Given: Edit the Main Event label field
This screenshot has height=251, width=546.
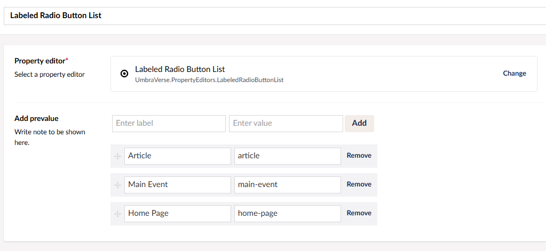Looking at the screenshot, I should coord(178,185).
